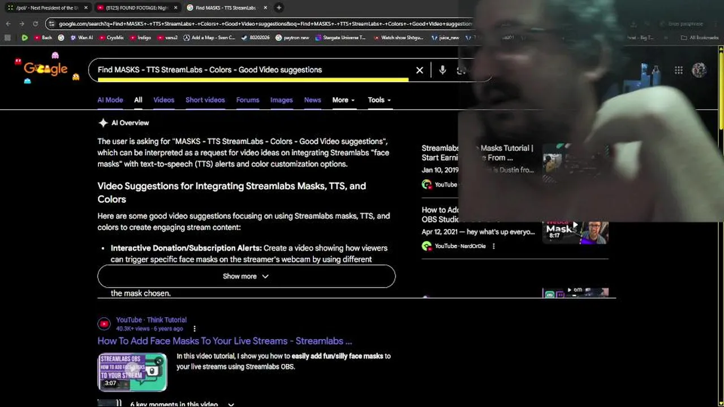Click the Think Tutorial YouTube favicon
This screenshot has height=407, width=724.
[x=104, y=324]
